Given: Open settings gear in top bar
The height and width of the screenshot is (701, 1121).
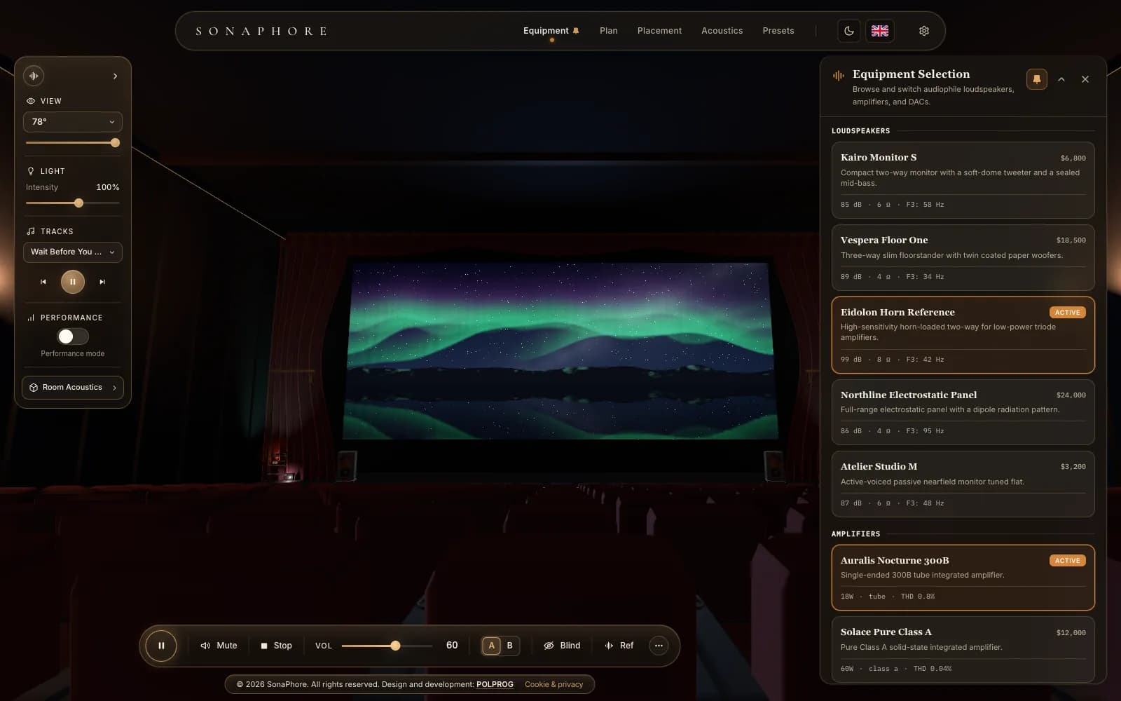Looking at the screenshot, I should (924, 31).
